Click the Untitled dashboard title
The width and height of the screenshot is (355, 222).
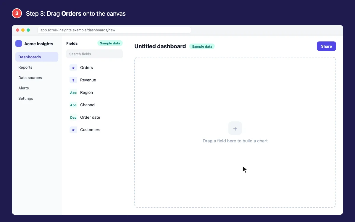160,46
